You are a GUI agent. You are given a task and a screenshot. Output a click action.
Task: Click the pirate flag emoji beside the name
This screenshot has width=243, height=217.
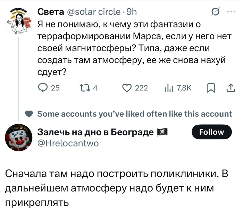coord(162,132)
